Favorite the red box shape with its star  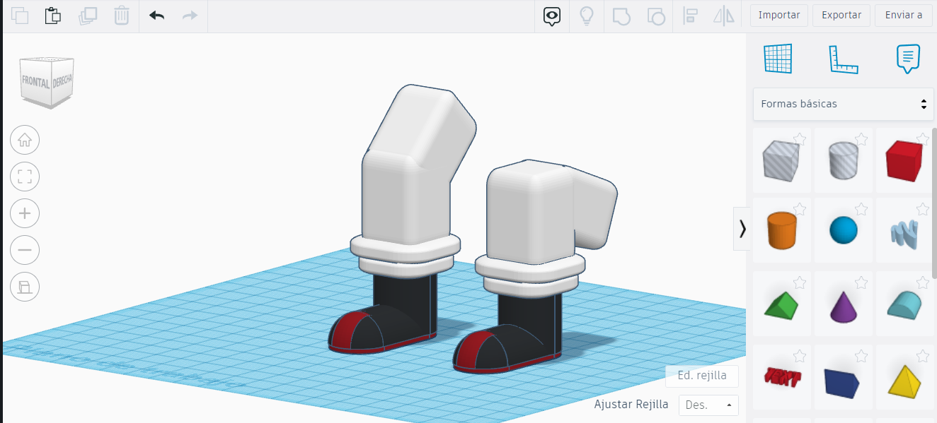click(x=922, y=139)
